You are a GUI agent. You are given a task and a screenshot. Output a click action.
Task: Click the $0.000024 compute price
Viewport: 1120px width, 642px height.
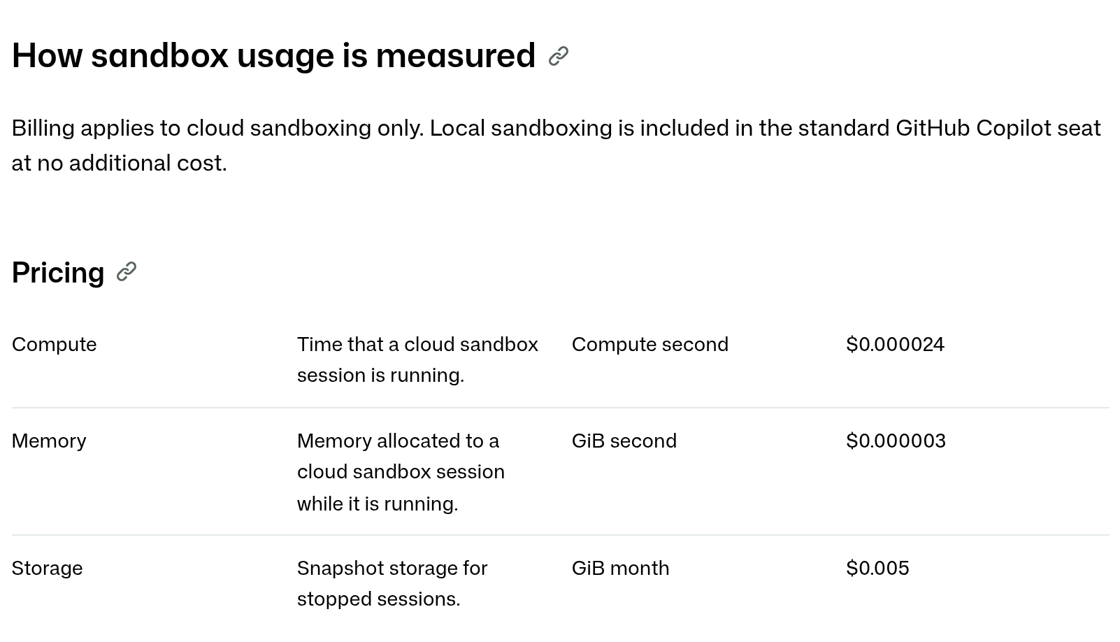tap(895, 344)
